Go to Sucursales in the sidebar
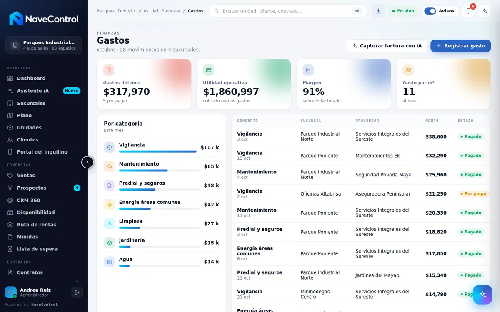Screen dimensions: 500x312 tap(44, 103)
